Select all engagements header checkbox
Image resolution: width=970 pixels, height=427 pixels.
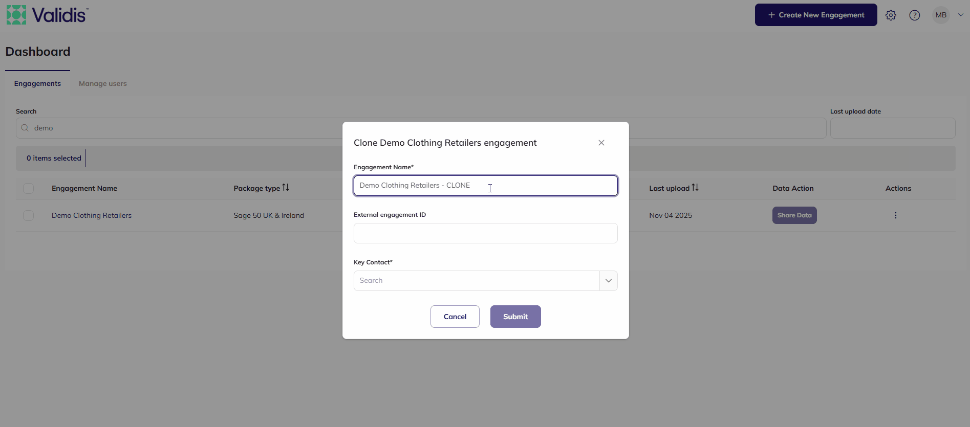(29, 188)
